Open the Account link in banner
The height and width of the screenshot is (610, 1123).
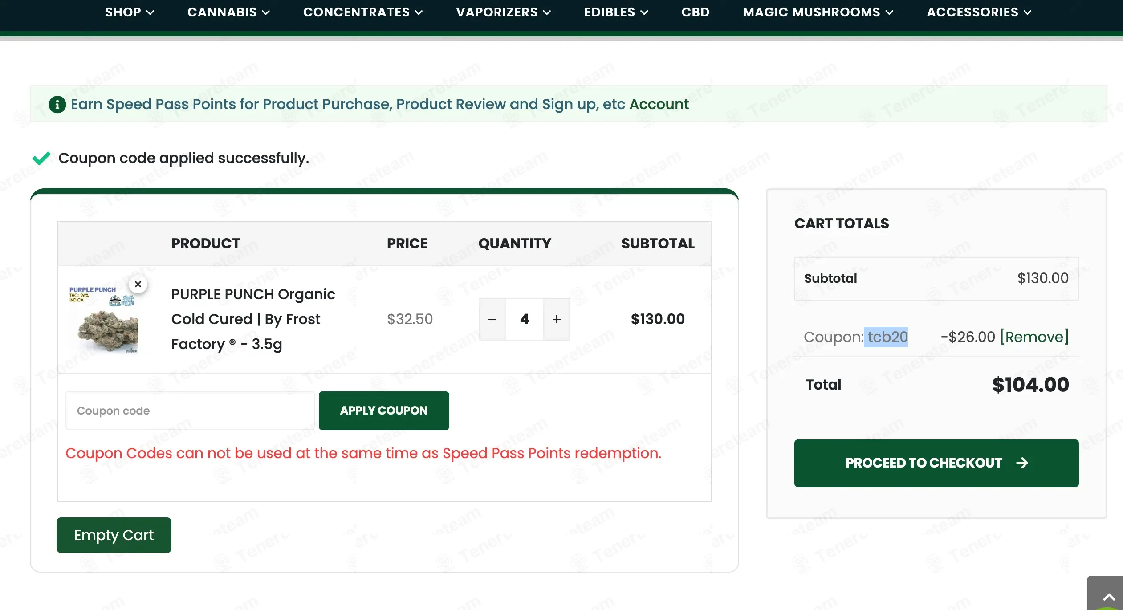click(659, 104)
